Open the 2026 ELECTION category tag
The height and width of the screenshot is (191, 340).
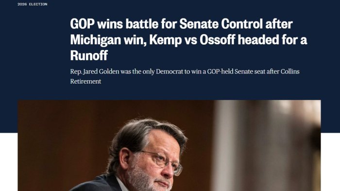[33, 4]
